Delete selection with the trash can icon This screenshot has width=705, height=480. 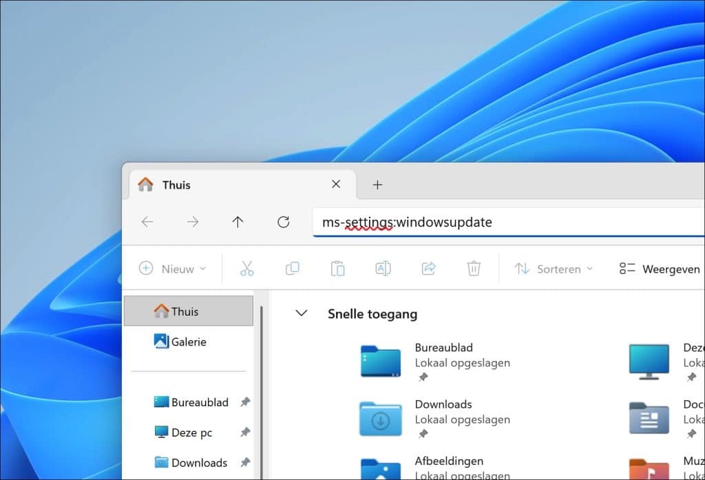(x=474, y=269)
